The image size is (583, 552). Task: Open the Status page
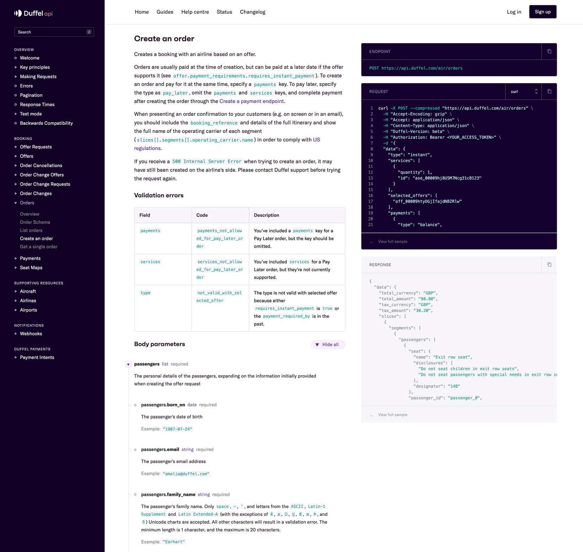pyautogui.click(x=224, y=12)
